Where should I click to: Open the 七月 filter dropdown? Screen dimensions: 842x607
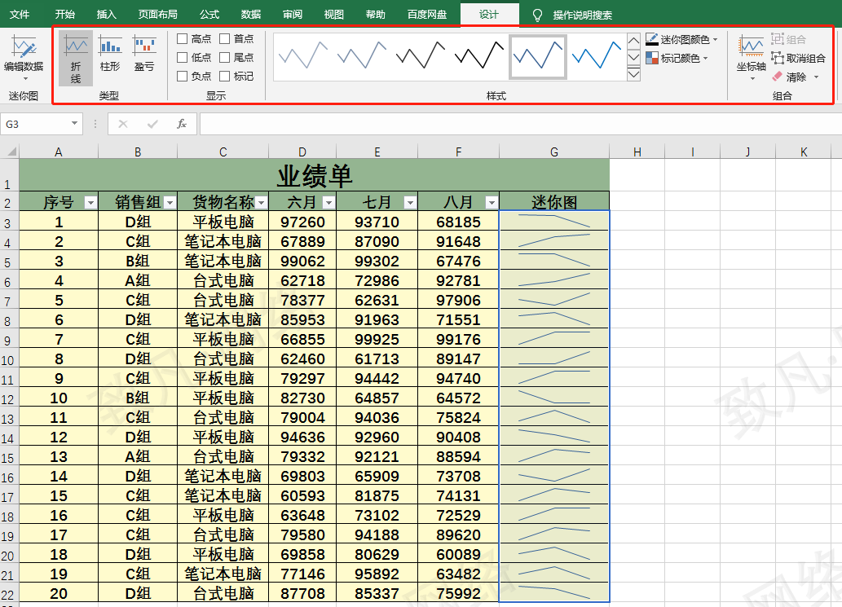410,202
